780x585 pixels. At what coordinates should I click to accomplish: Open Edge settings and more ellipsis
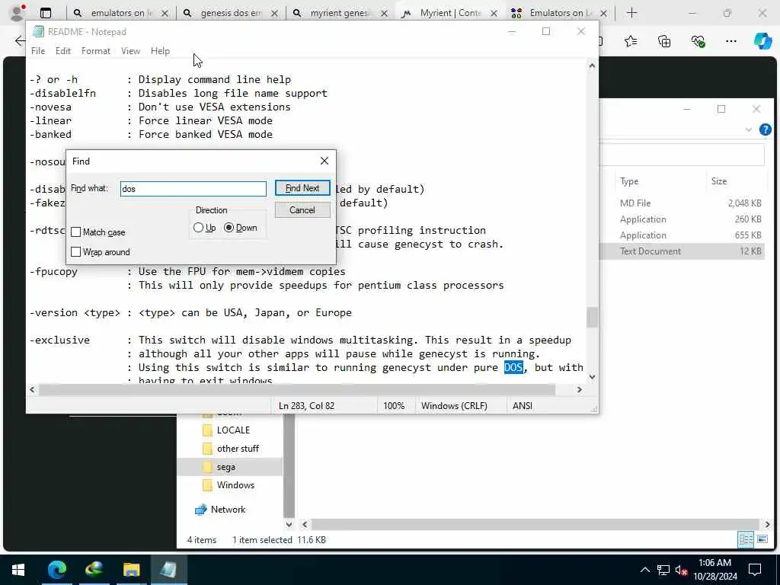[731, 41]
